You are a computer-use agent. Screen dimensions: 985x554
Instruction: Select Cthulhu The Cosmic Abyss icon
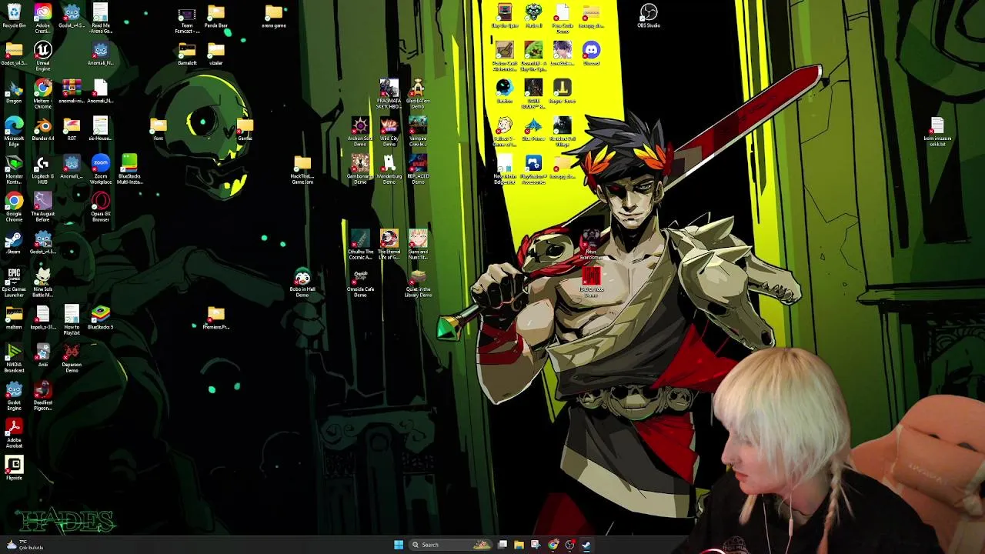[360, 245]
